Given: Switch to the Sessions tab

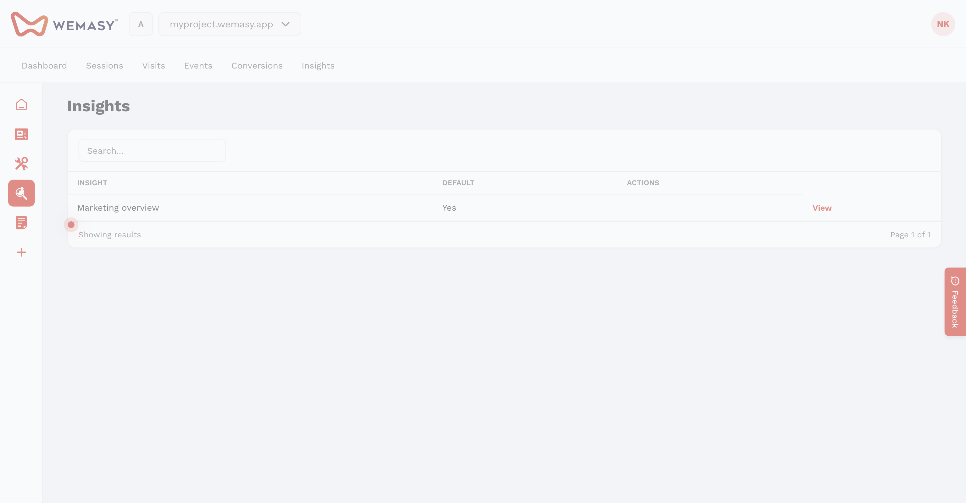Looking at the screenshot, I should tap(105, 66).
